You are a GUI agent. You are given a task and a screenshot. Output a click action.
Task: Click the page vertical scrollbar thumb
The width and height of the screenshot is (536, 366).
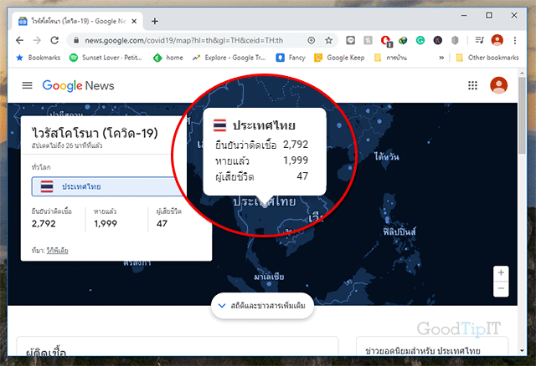(x=522, y=115)
